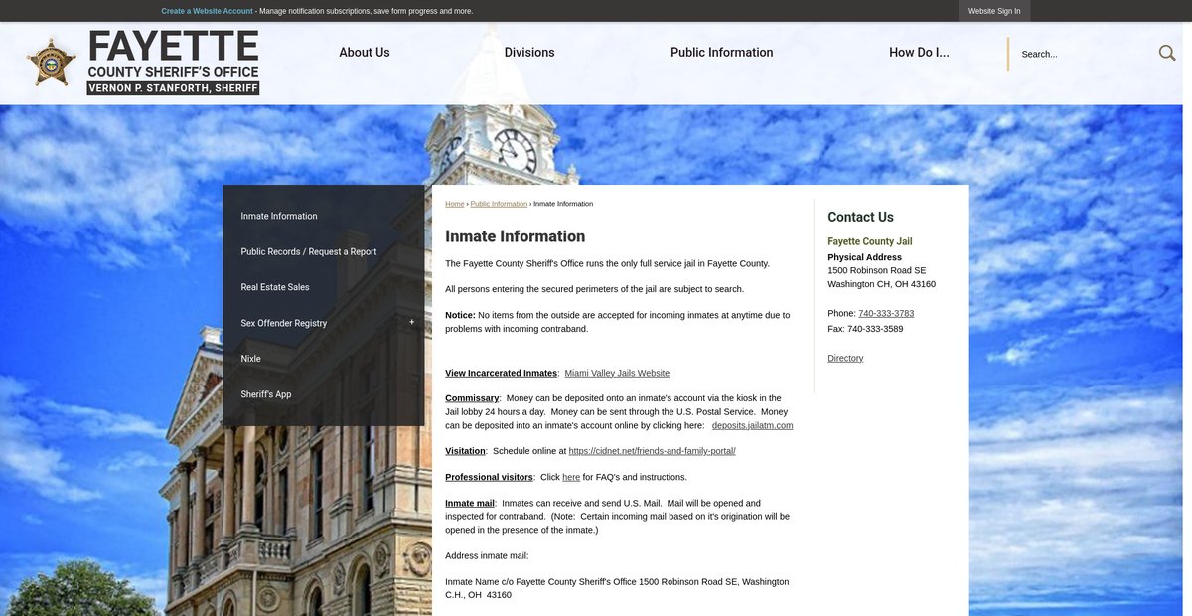The image size is (1192, 616).
Task: Go to Real Estate Sales page
Action: point(323,287)
